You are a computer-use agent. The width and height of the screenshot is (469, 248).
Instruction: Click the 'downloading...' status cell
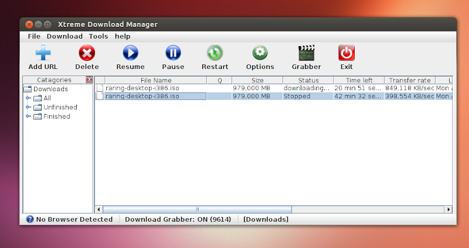(x=308, y=88)
